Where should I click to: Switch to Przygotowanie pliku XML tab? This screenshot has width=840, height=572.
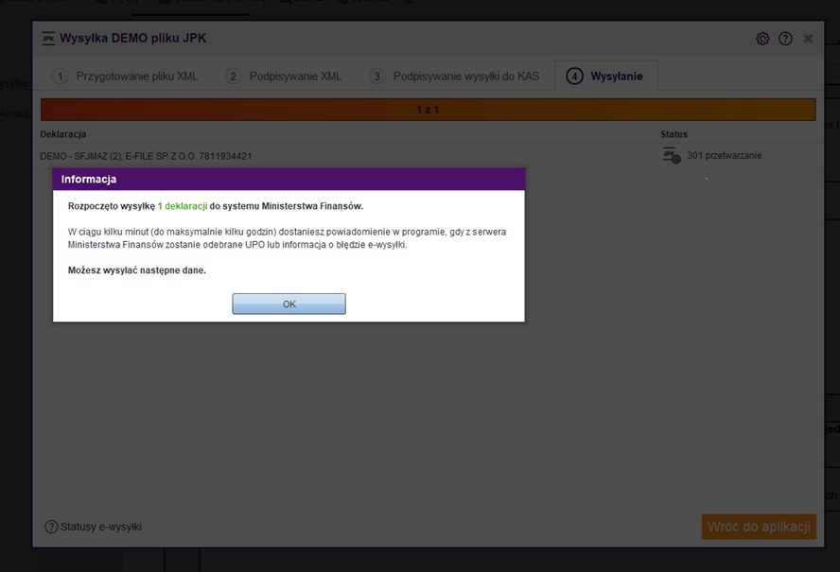click(126, 76)
